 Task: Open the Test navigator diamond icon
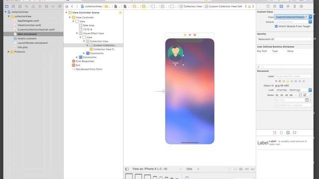pyautogui.click(x=40, y=6)
